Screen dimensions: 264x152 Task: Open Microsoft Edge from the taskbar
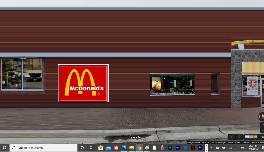tap(185, 148)
